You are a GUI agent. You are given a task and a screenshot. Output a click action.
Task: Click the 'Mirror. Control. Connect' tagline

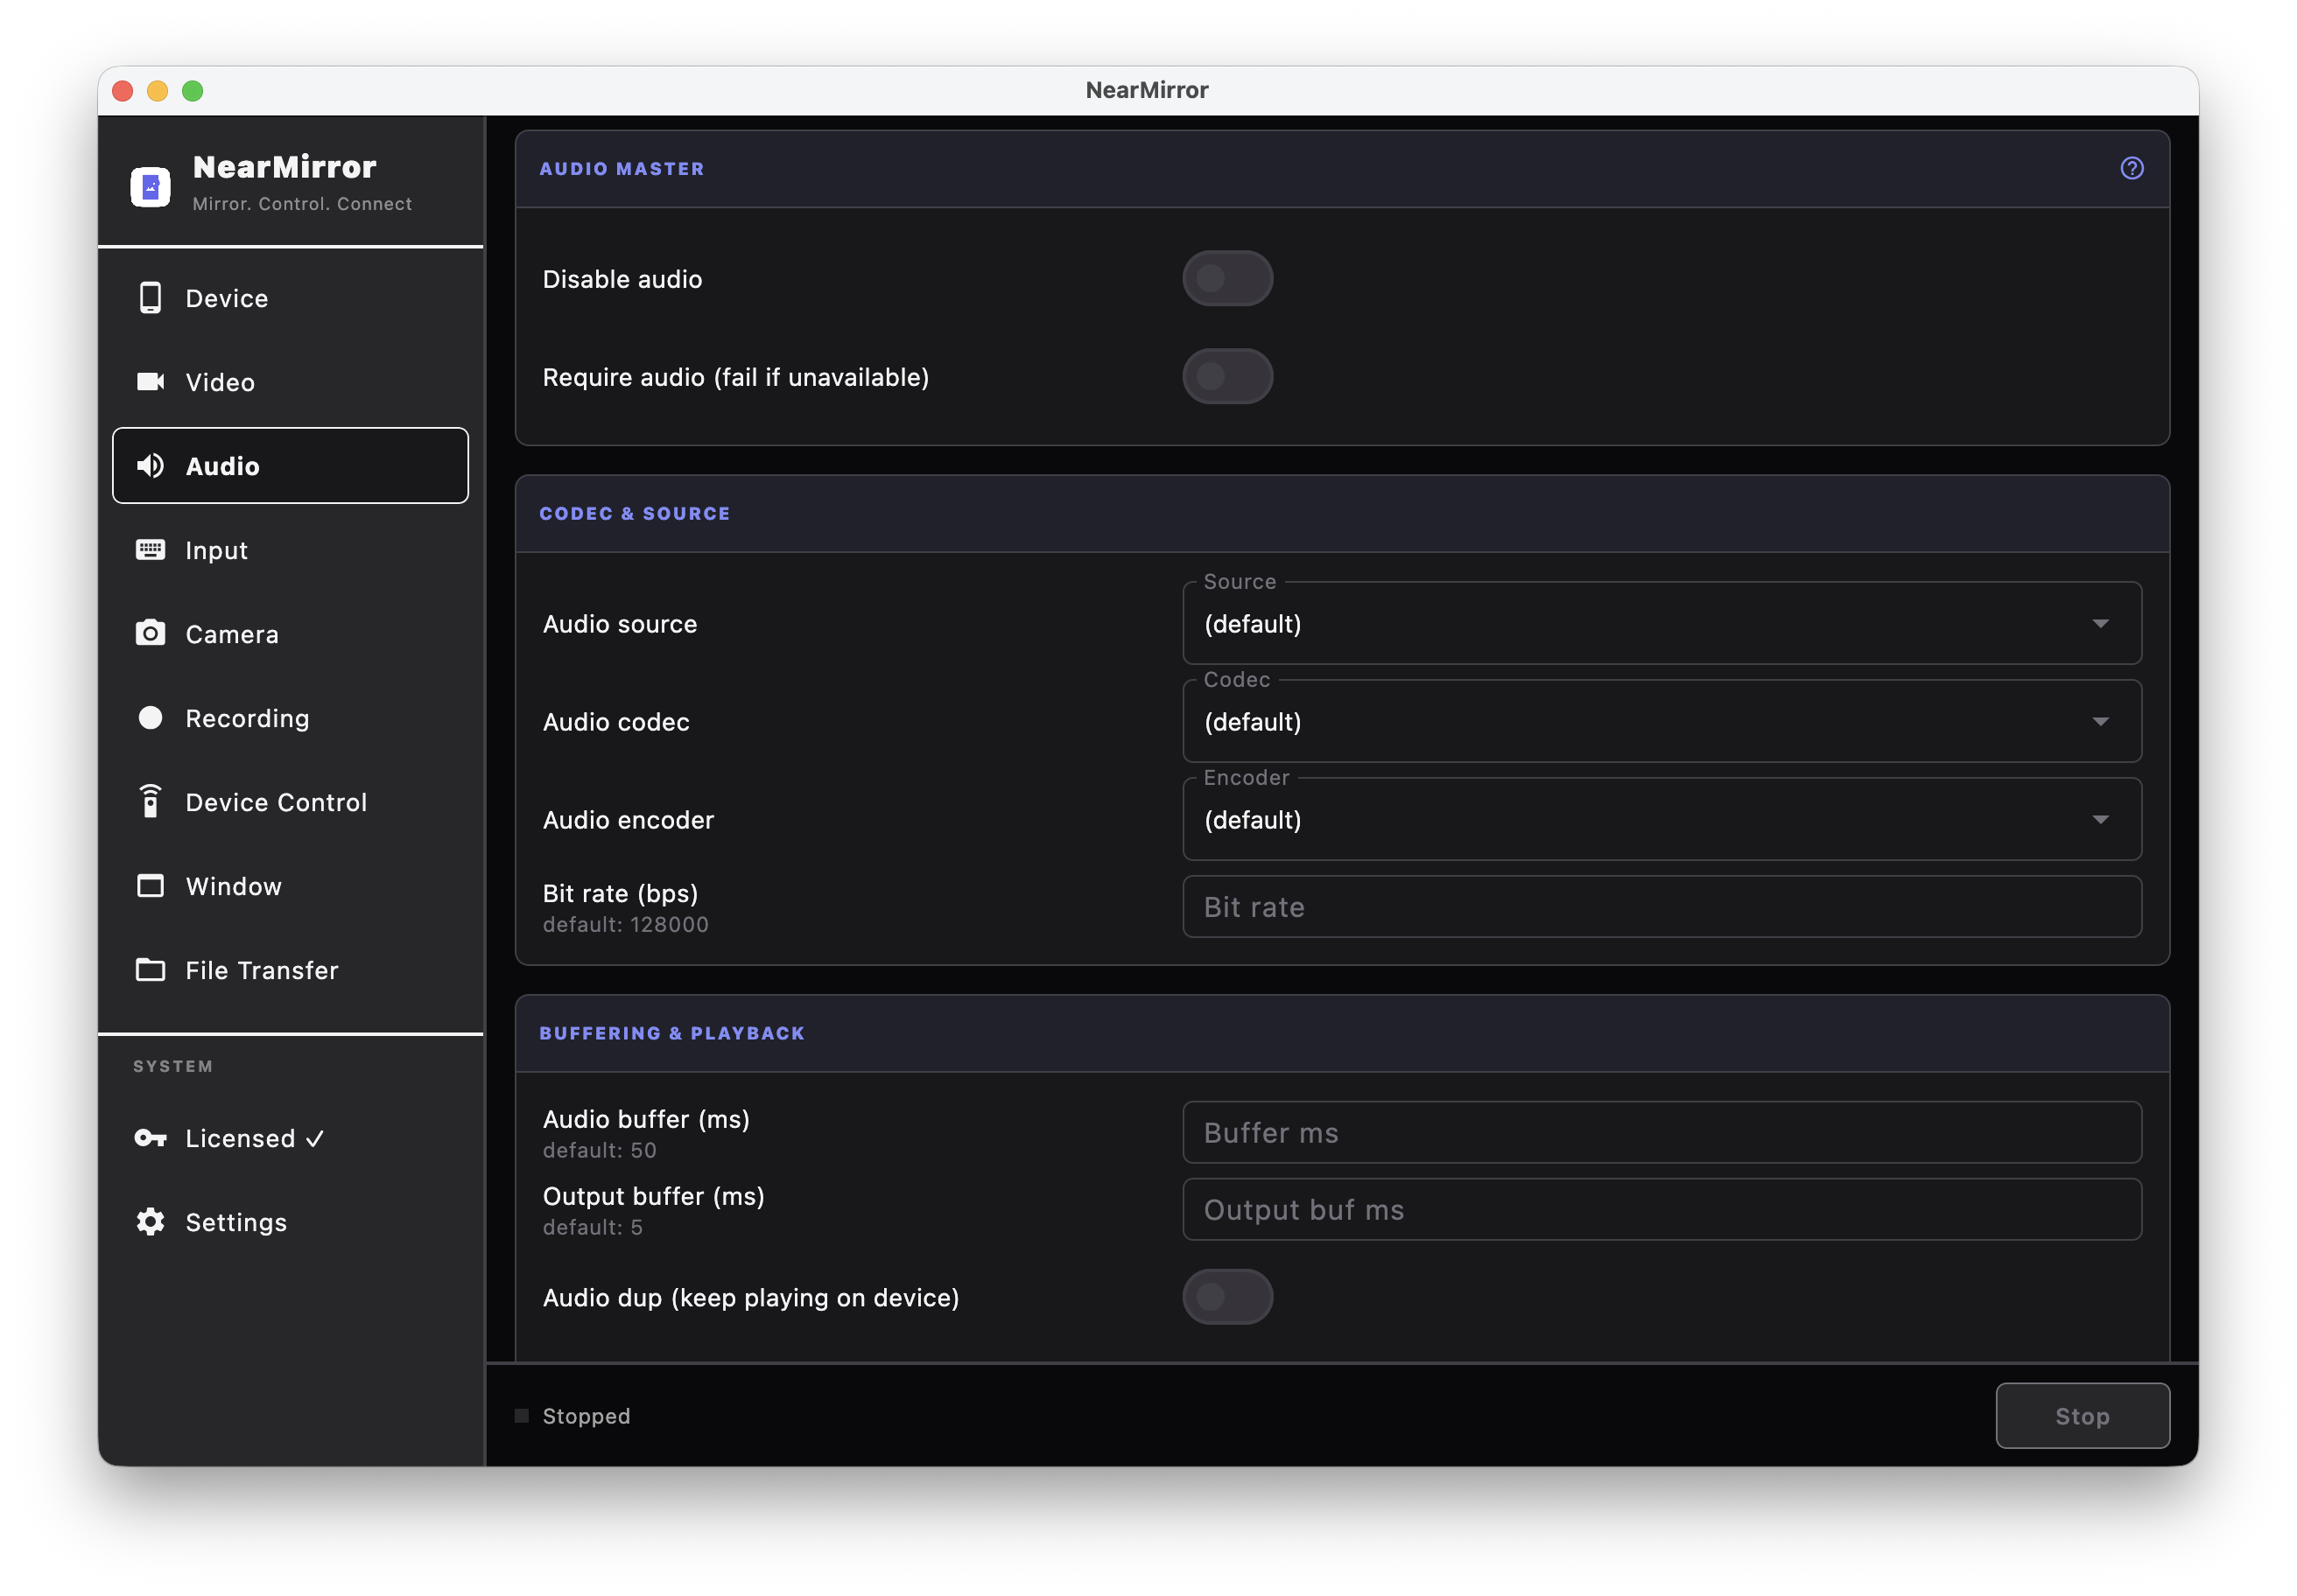pyautogui.click(x=302, y=204)
